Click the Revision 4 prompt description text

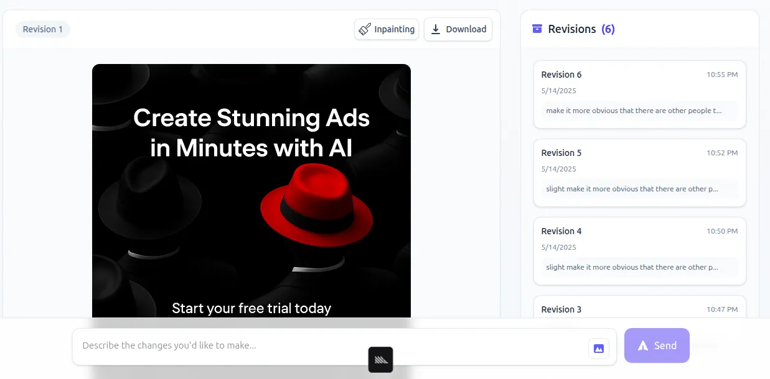pos(632,267)
